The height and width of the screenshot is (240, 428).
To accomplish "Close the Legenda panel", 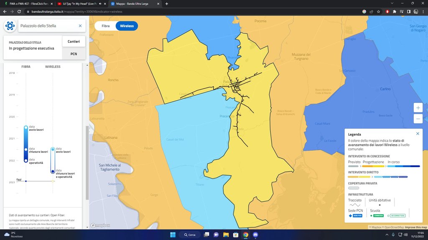I will 418,134.
